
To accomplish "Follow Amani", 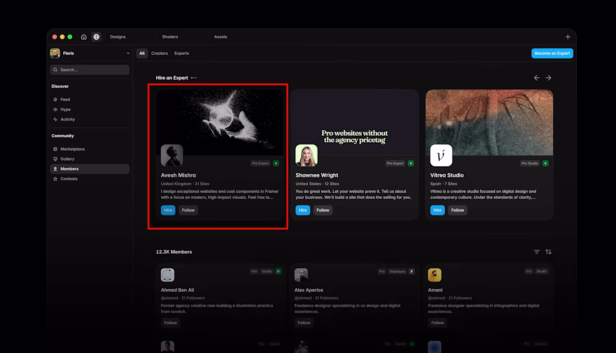I will point(438,323).
